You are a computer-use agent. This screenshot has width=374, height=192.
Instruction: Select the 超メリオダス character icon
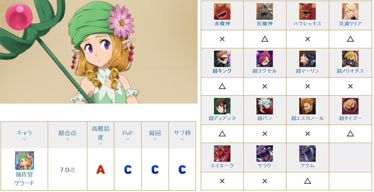(x=350, y=59)
